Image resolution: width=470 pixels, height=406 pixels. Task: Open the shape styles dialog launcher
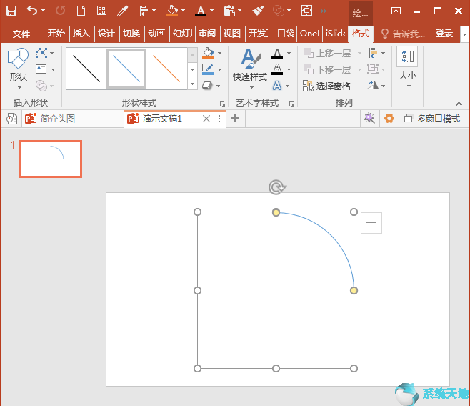coord(222,104)
